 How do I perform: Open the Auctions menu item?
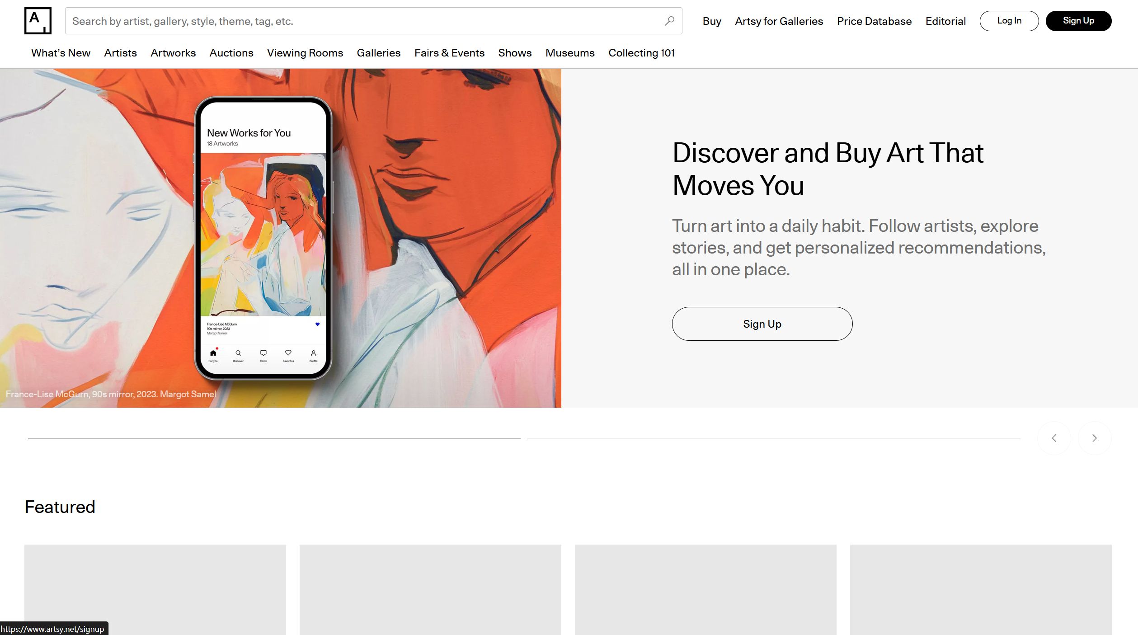(231, 53)
